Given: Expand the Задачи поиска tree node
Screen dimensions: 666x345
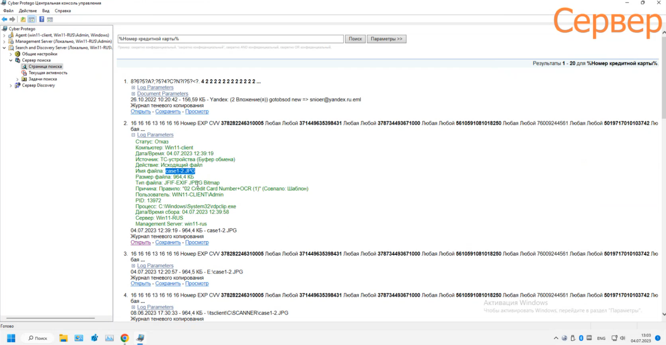Looking at the screenshot, I should 17,79.
